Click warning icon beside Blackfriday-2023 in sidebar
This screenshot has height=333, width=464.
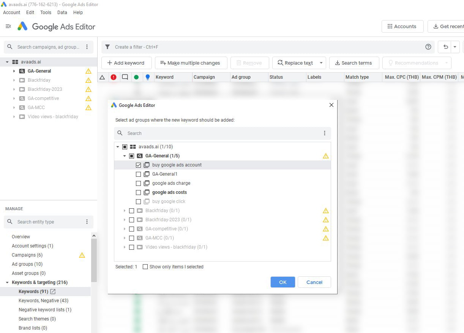click(x=88, y=89)
